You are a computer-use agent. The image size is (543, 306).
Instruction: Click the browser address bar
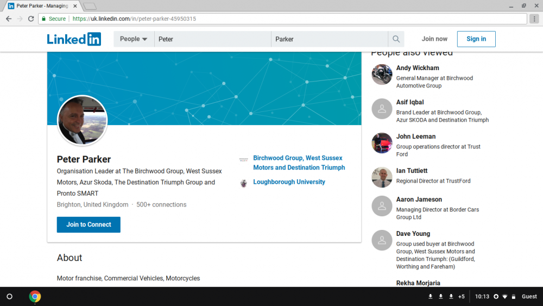click(x=282, y=18)
